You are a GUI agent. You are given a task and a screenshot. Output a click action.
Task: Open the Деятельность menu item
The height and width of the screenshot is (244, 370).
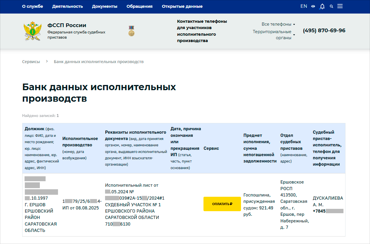click(68, 6)
